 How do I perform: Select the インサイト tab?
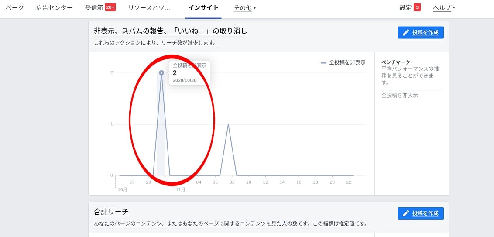pos(203,8)
